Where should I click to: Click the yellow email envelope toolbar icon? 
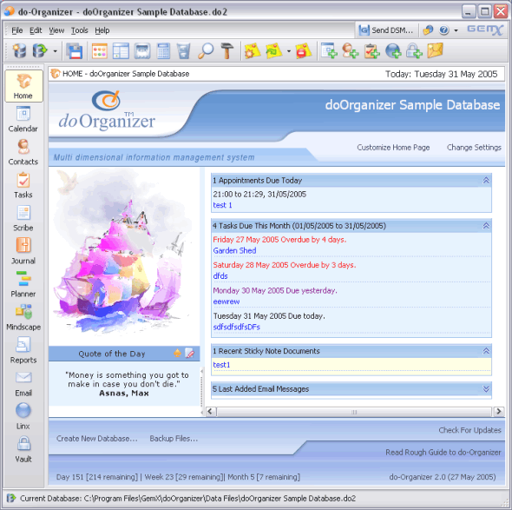click(436, 50)
